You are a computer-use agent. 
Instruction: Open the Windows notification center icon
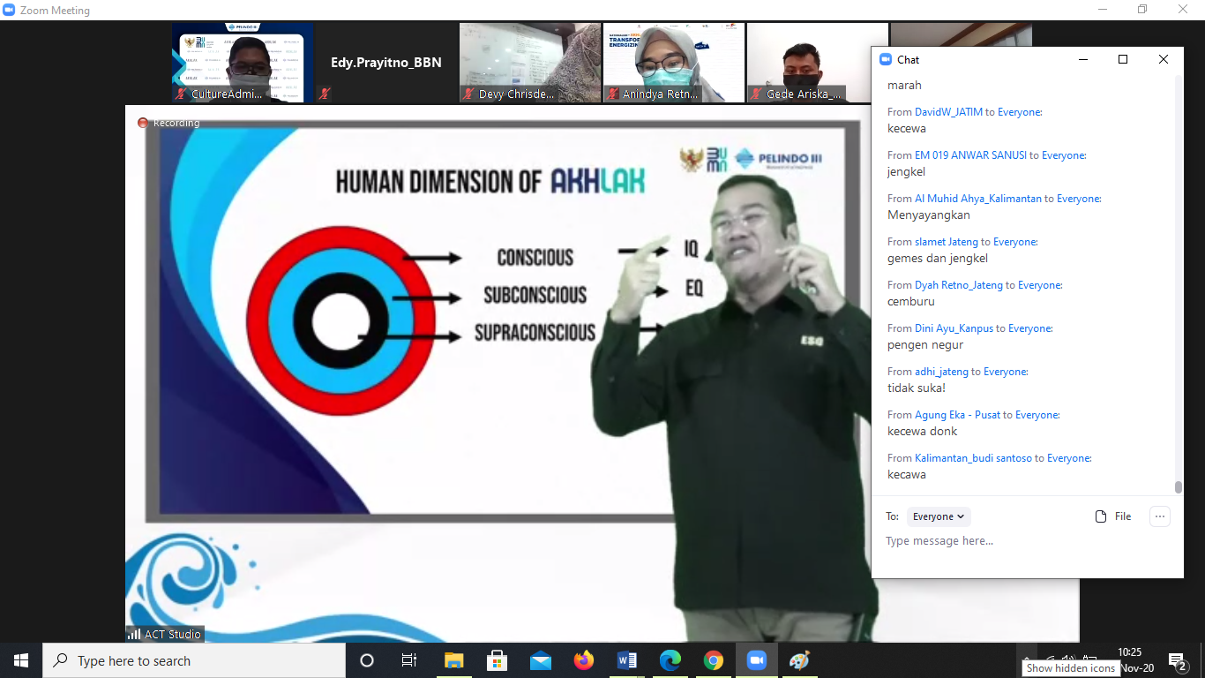(1176, 660)
